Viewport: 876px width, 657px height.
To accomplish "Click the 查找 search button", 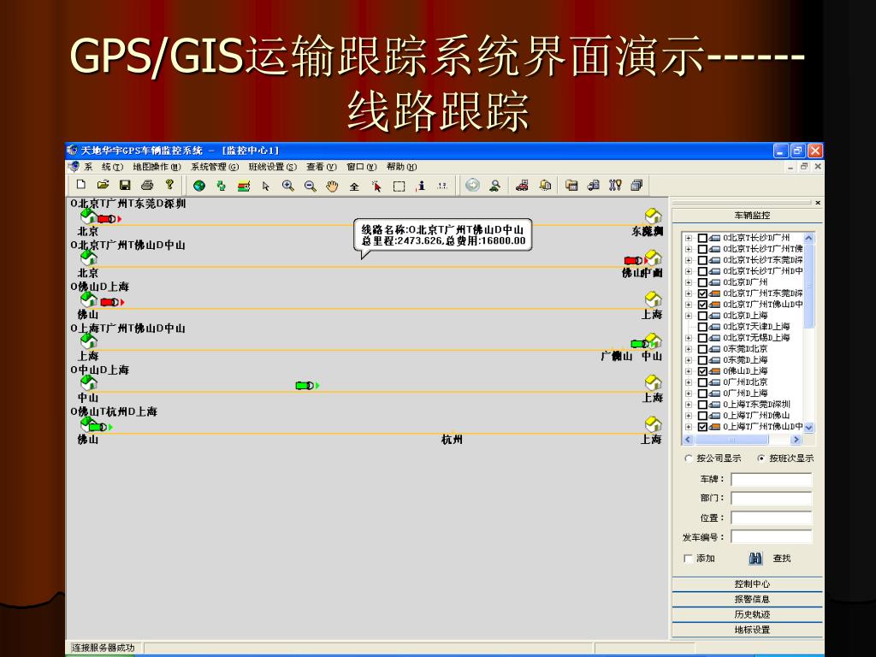I will pyautogui.click(x=769, y=558).
